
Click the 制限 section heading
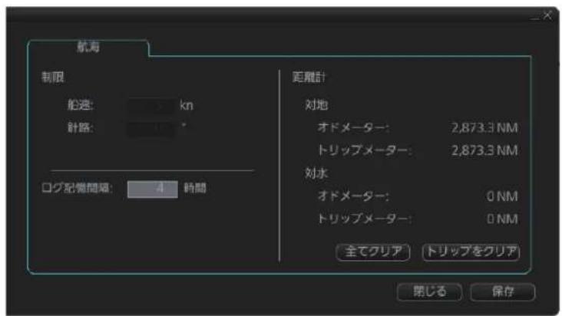[53, 77]
